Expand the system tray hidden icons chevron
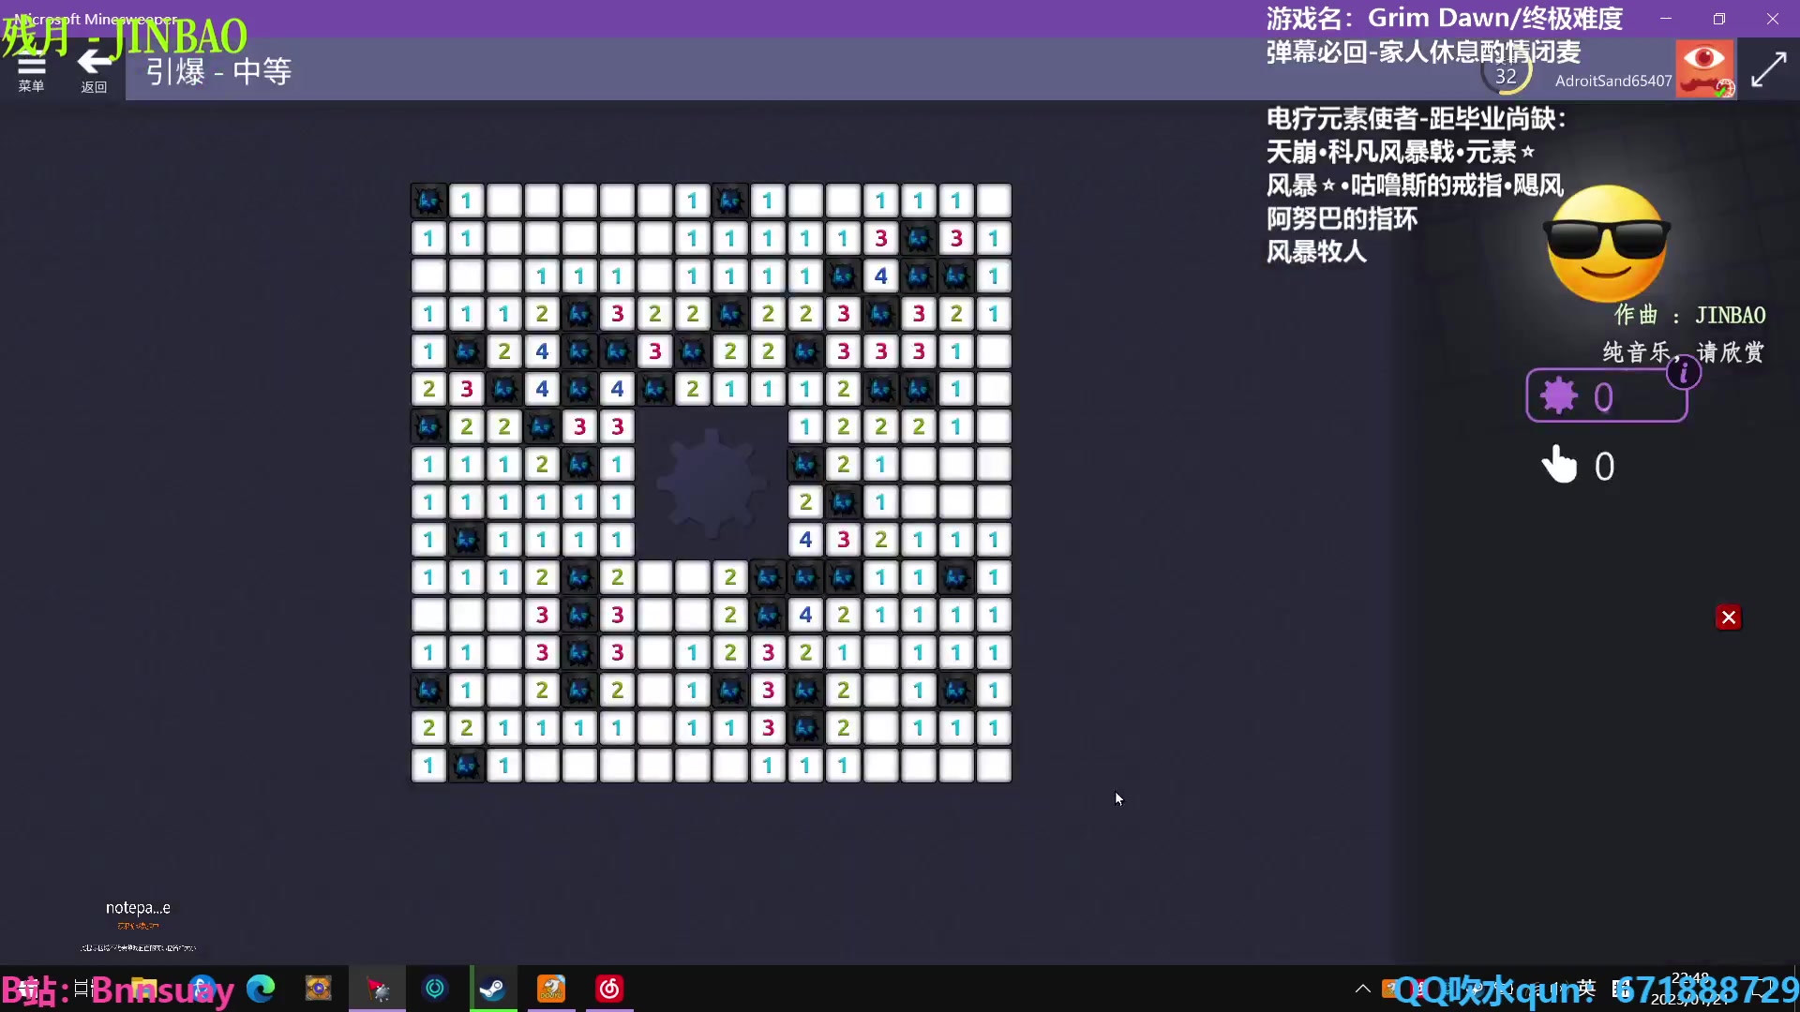 pyautogui.click(x=1363, y=989)
